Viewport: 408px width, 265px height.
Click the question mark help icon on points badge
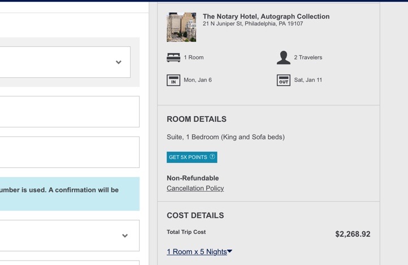tap(212, 157)
